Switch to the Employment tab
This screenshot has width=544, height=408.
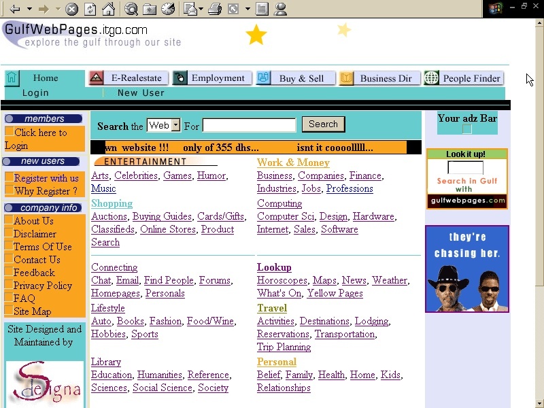[x=213, y=78]
